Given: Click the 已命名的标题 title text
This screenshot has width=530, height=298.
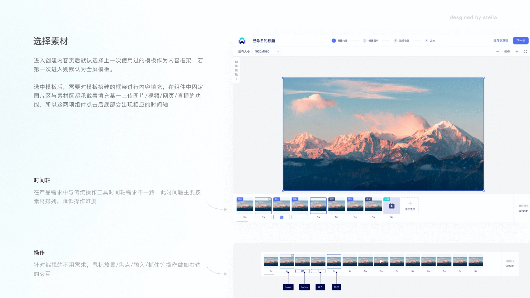Looking at the screenshot, I should pyautogui.click(x=263, y=41).
